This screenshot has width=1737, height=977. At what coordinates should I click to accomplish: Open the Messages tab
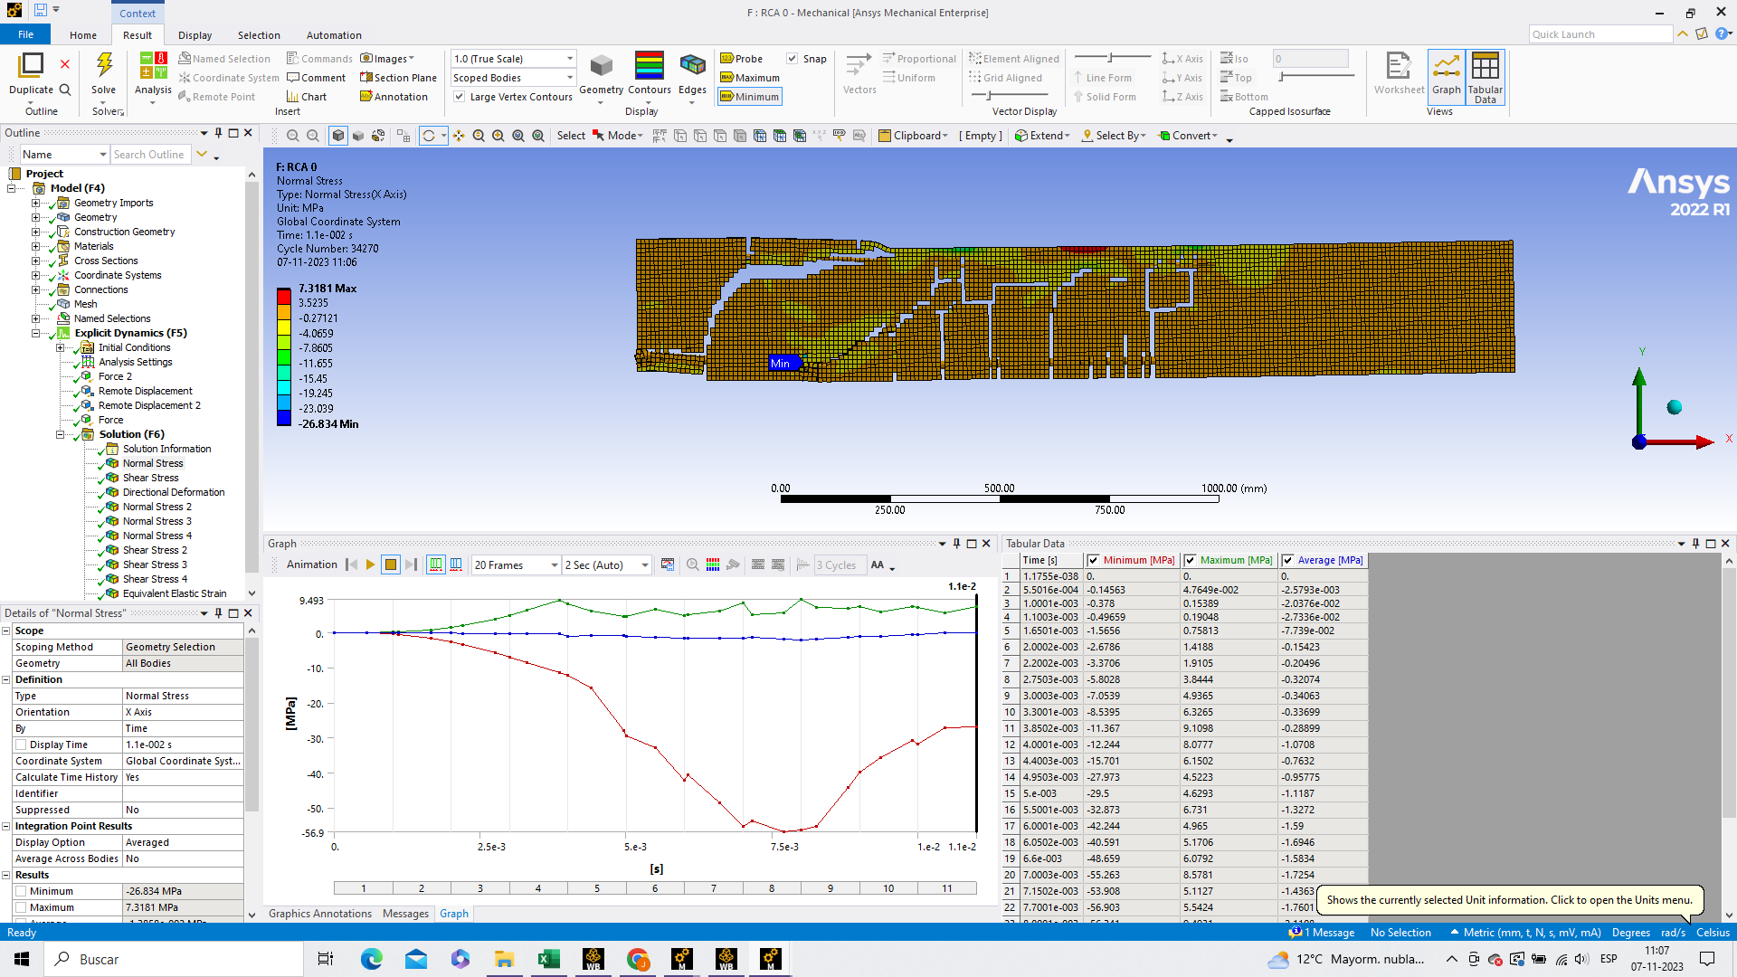pyautogui.click(x=405, y=914)
